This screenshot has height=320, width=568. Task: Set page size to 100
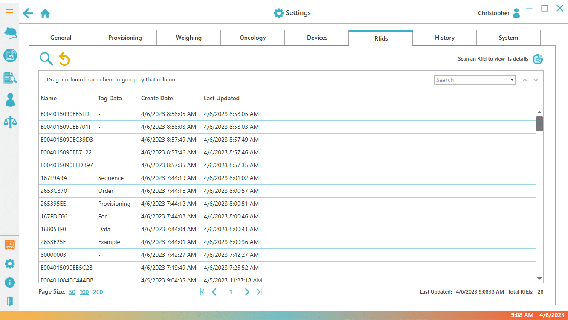84,292
